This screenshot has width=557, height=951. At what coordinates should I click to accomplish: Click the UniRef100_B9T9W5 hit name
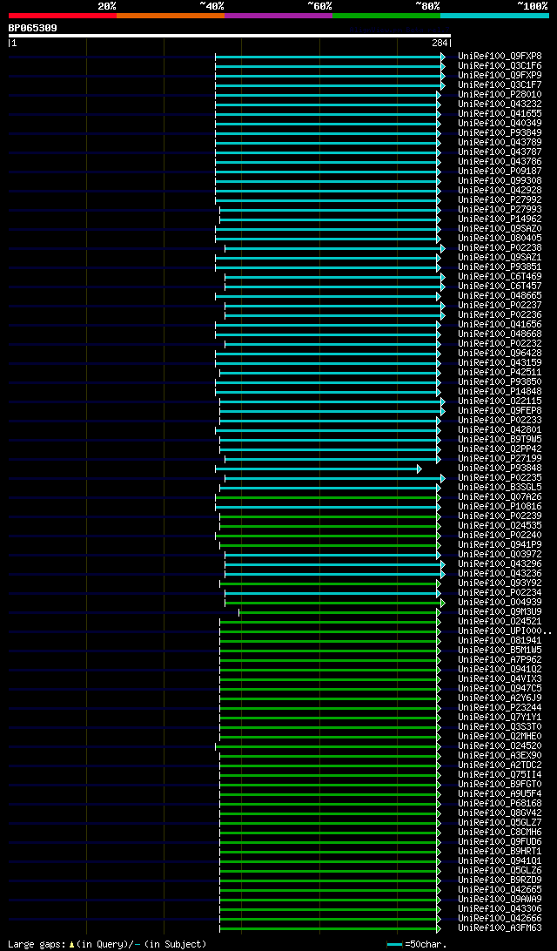500,439
